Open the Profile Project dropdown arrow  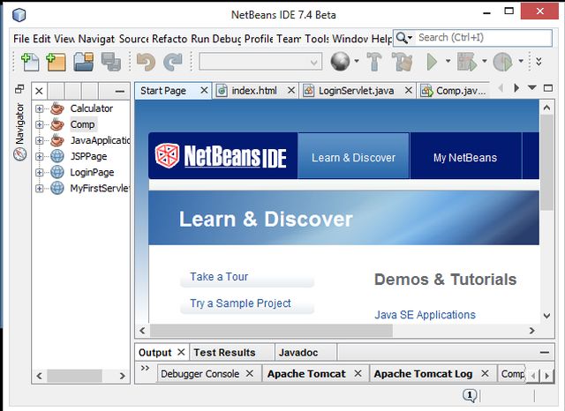coord(521,61)
